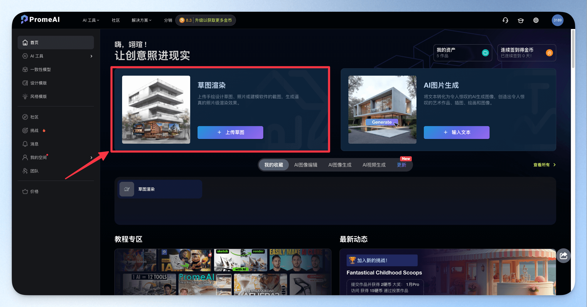
Task: Open the graduation cap tutorials icon
Action: click(521, 20)
